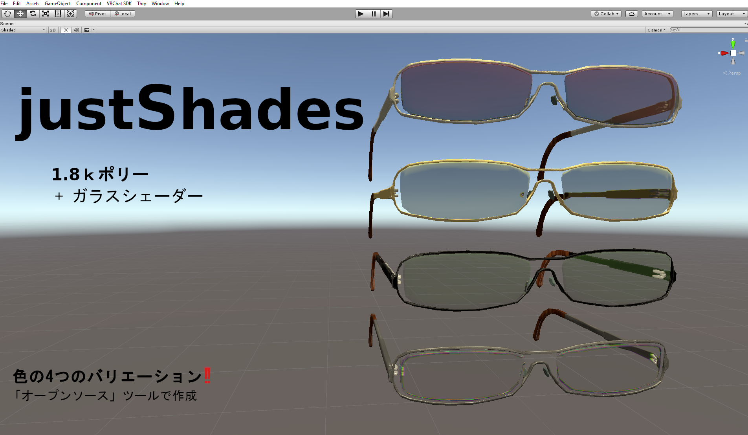Switch pivot mode with Pivot button
The height and width of the screenshot is (435, 748).
tap(97, 13)
